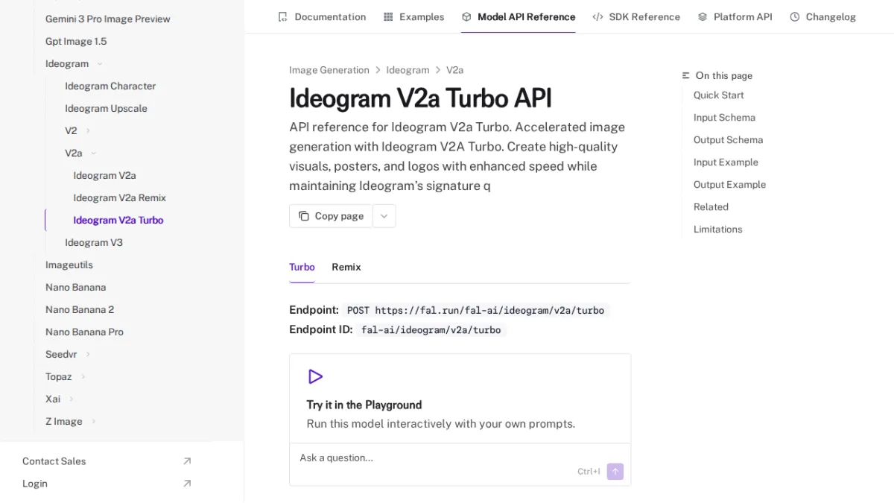Image resolution: width=894 pixels, height=503 pixels.
Task: Click the Examples grid icon
Action: (388, 16)
